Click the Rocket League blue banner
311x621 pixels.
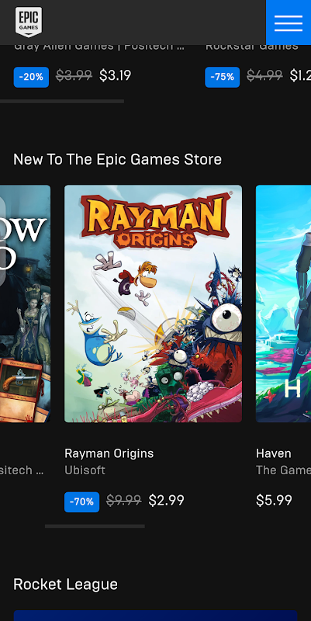click(x=155, y=616)
